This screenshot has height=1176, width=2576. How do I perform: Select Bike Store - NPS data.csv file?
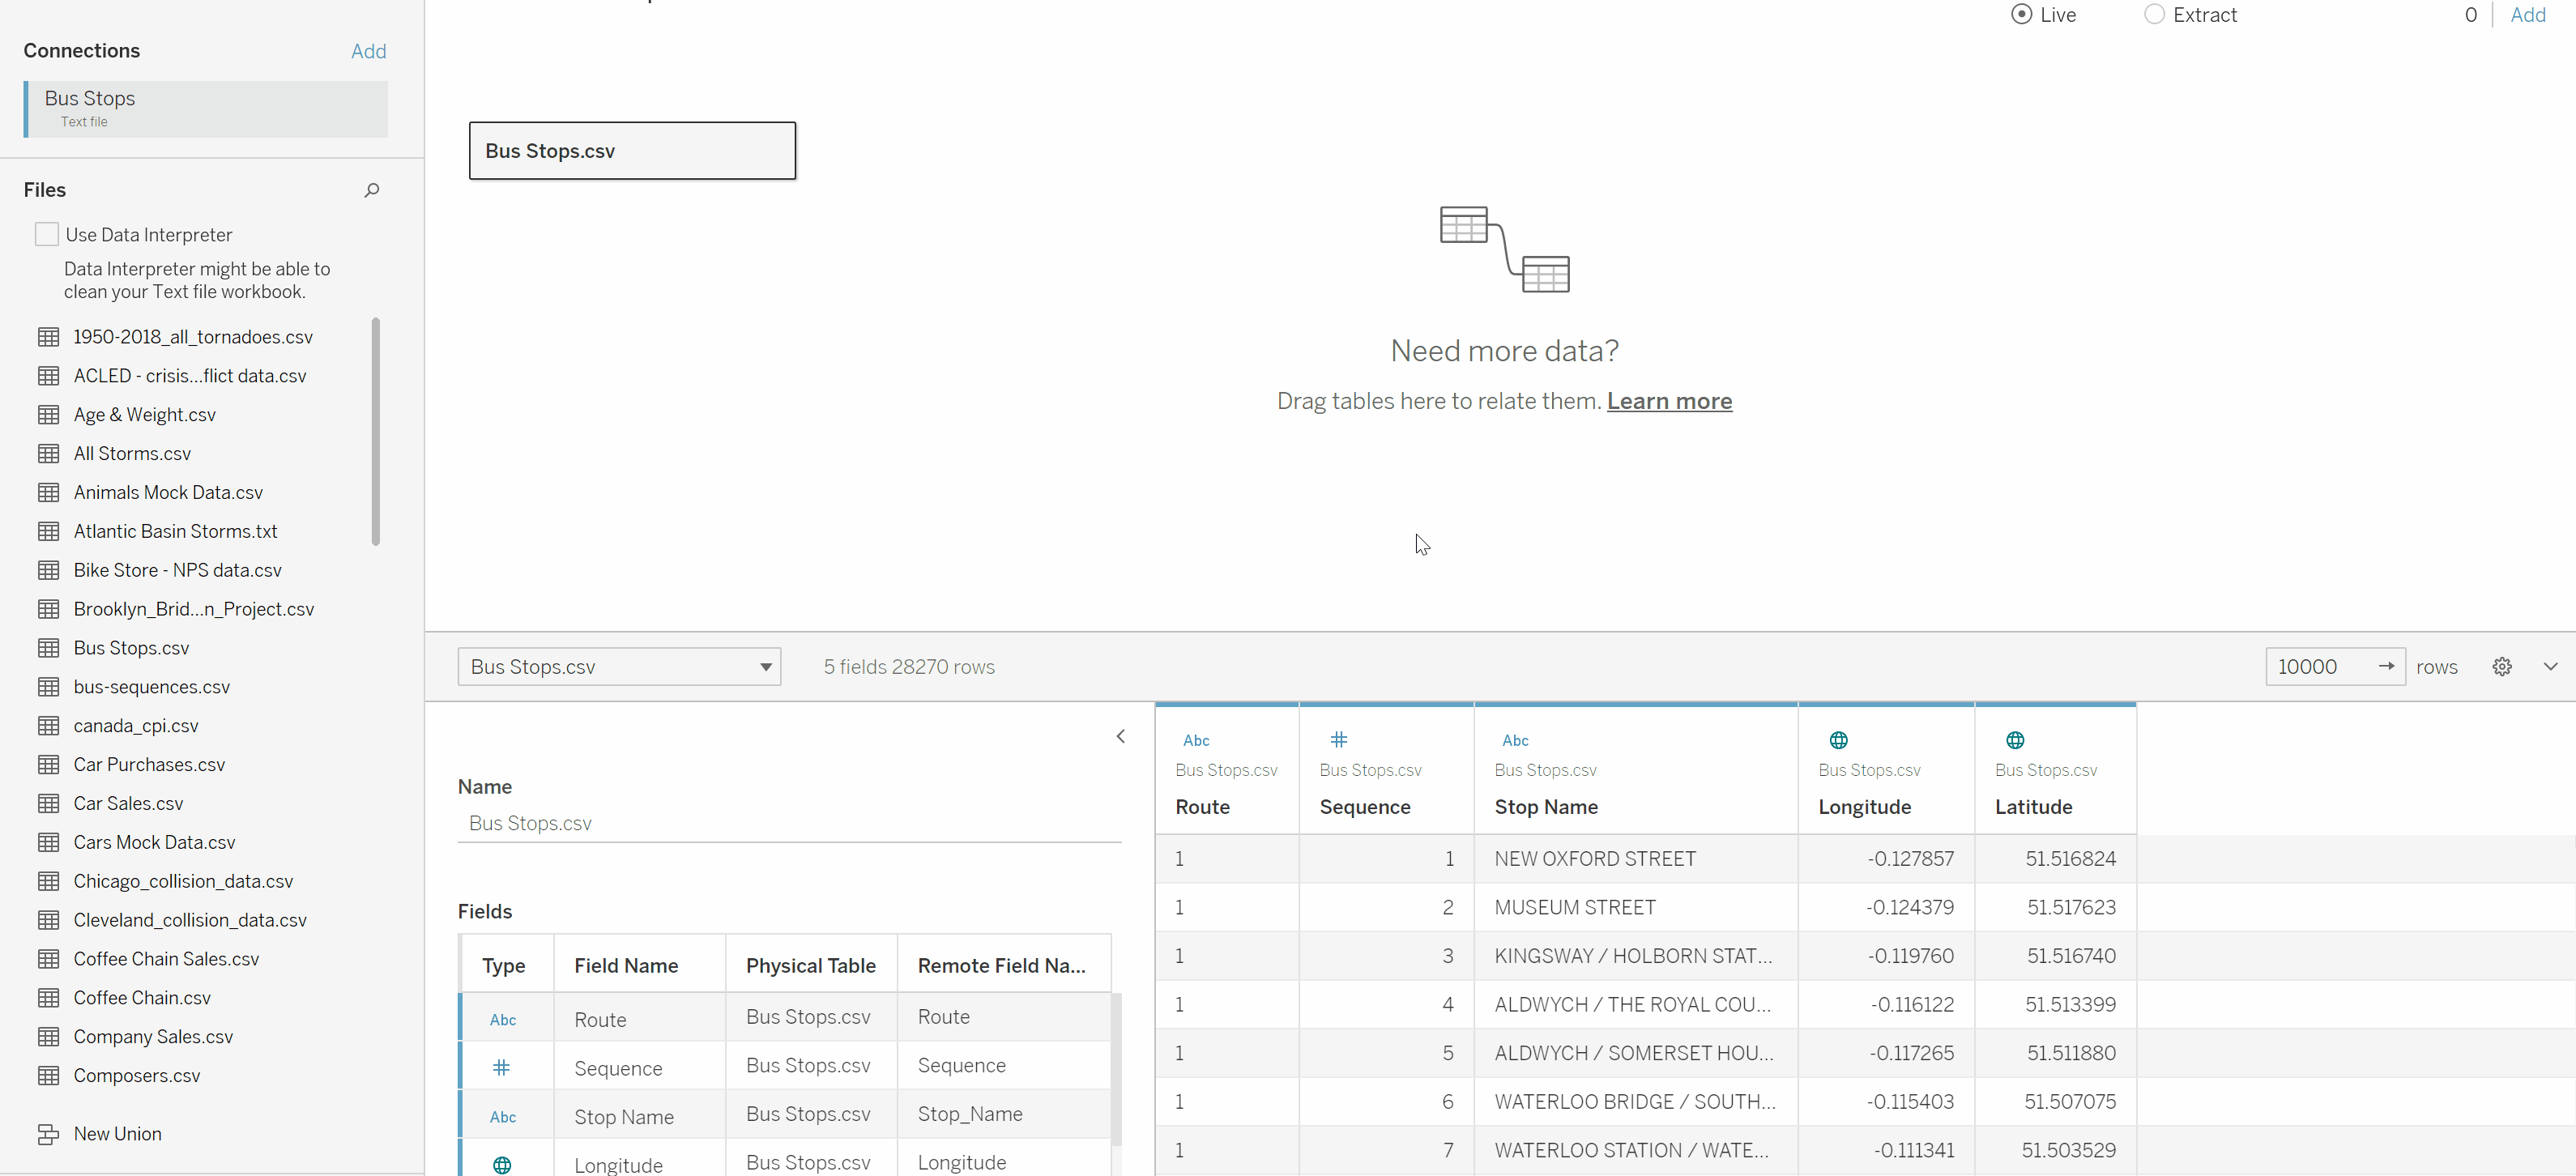pyautogui.click(x=177, y=571)
